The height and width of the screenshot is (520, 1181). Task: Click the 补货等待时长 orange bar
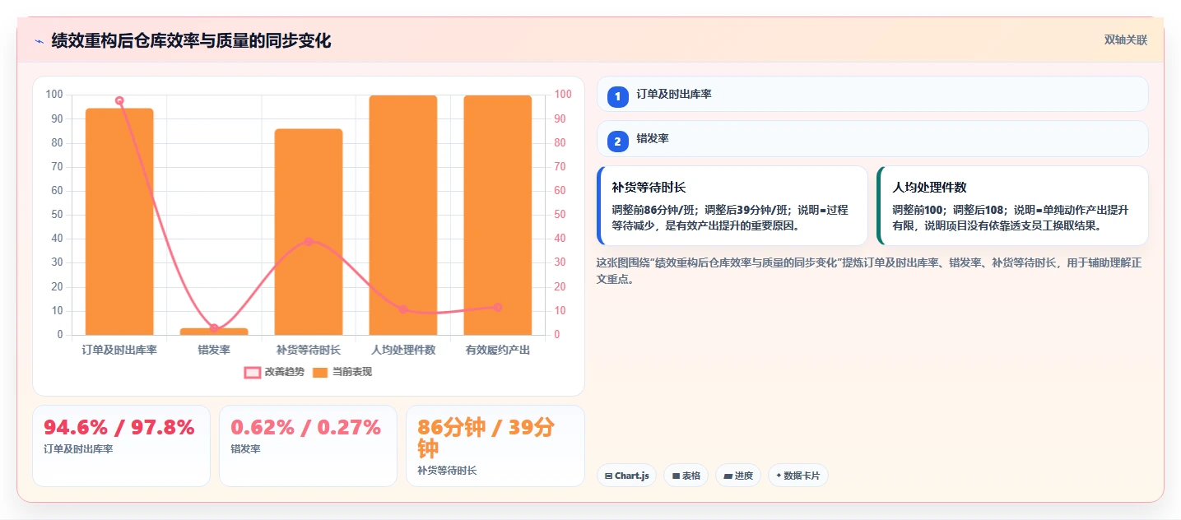(x=309, y=232)
